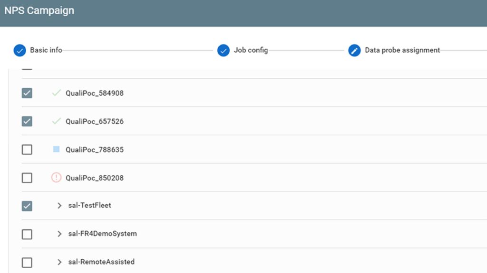Expand the sal-RemoteAssisted group
Viewport: 487px width, 273px height.
tap(59, 262)
